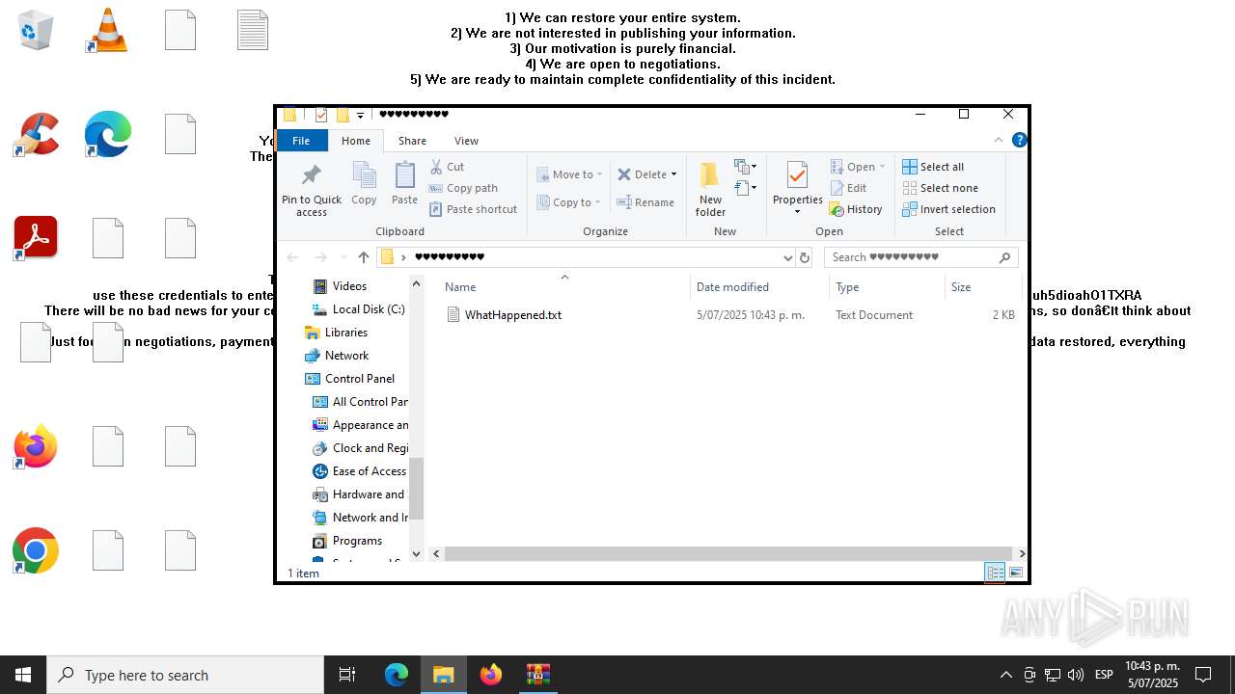The height and width of the screenshot is (694, 1235).
Task: Select Local Disk (C:) in tree
Action: tap(358, 309)
